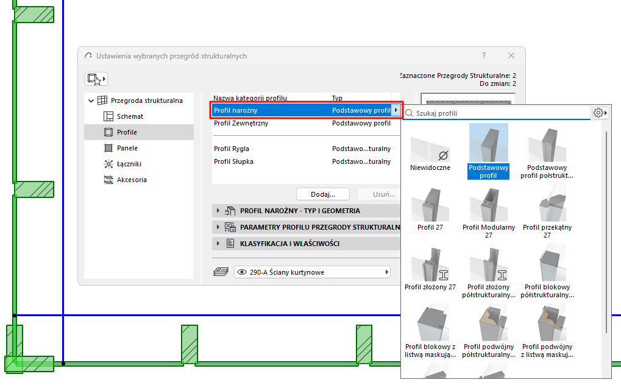The height and width of the screenshot is (388, 621).
Task: Open the Profil narożny type flyout arrow
Action: (x=396, y=110)
